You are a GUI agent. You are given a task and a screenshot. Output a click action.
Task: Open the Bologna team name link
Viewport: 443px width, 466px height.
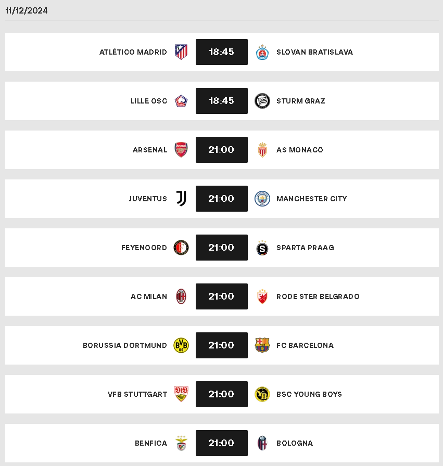pos(295,443)
